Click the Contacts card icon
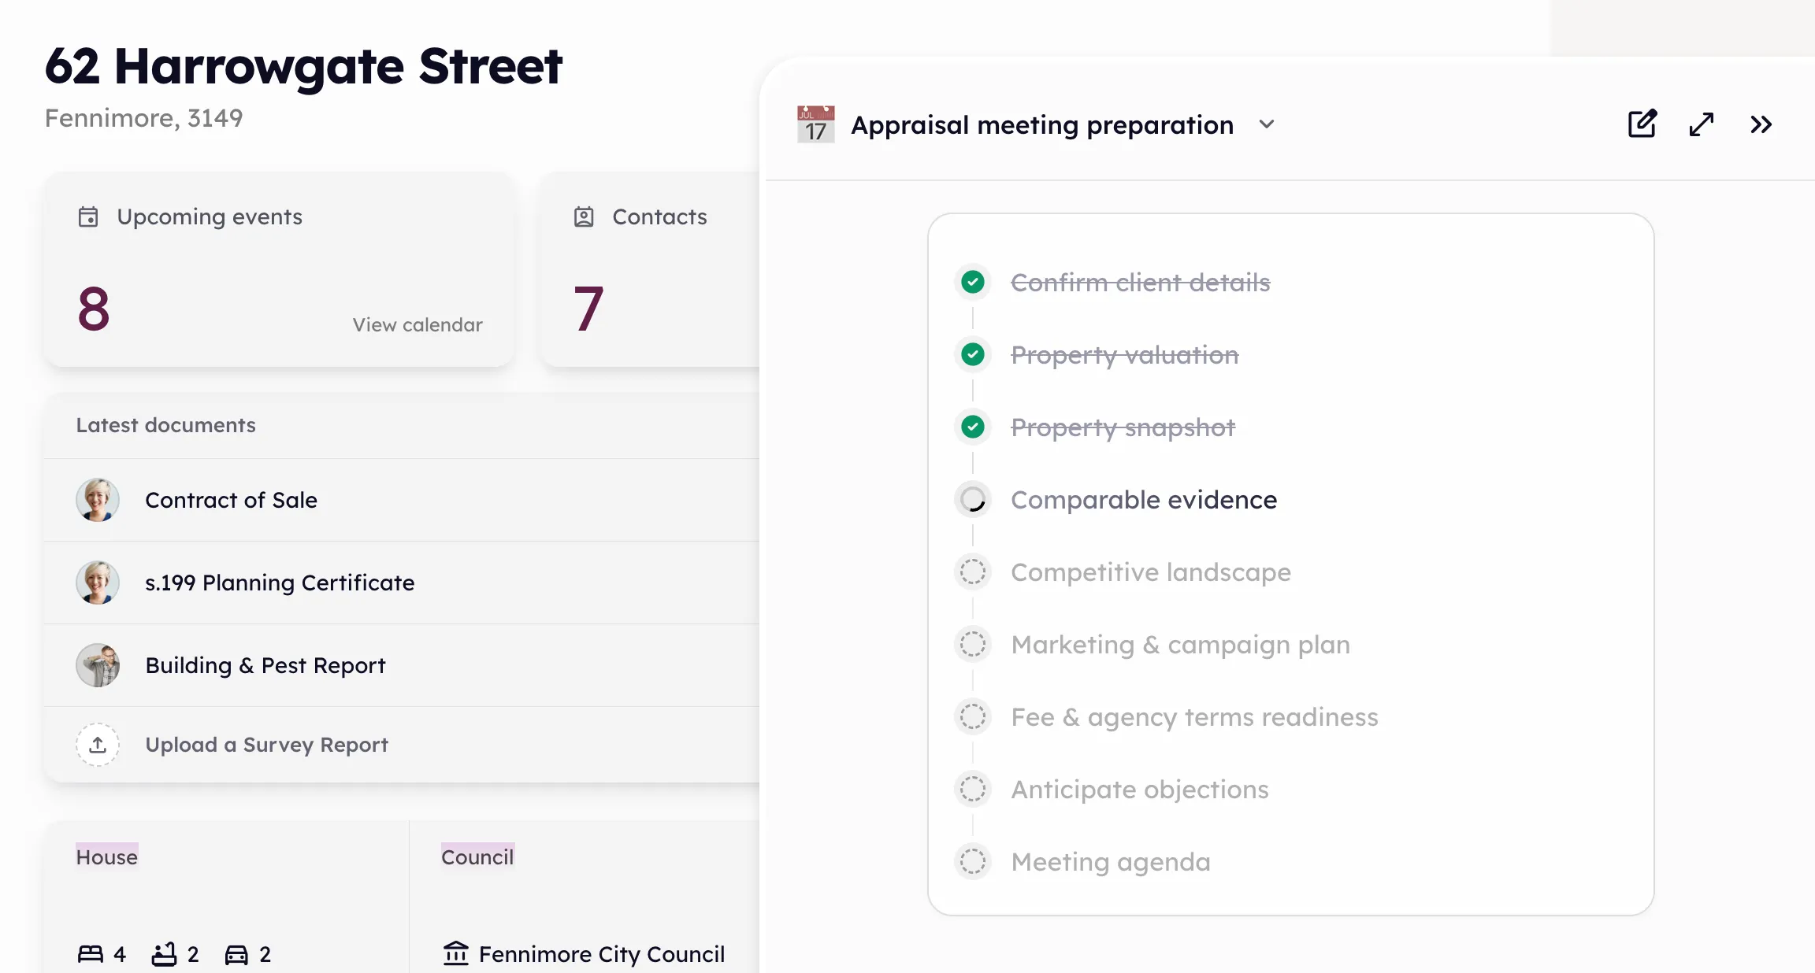 [x=584, y=216]
